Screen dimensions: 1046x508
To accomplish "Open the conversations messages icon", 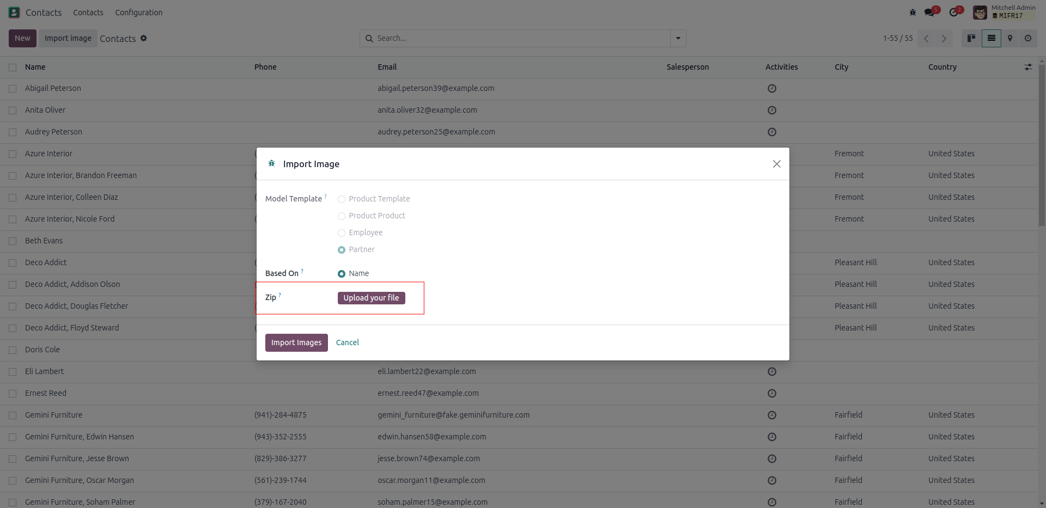I will pos(929,12).
